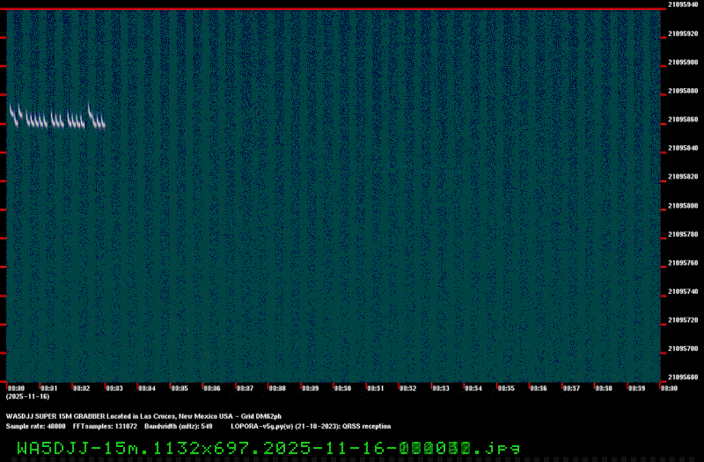Click the 00:07 time axis marker

244,388
